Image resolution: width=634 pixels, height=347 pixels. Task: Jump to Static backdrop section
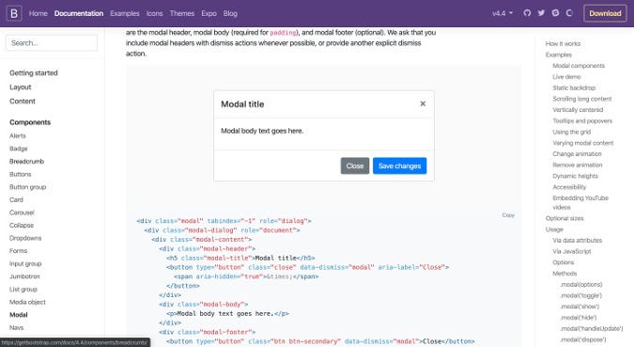tap(574, 87)
